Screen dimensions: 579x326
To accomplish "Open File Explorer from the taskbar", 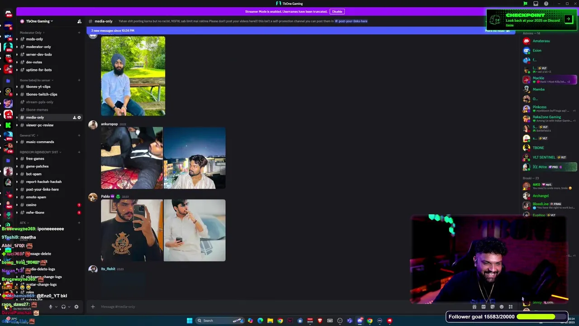I will point(270,321).
